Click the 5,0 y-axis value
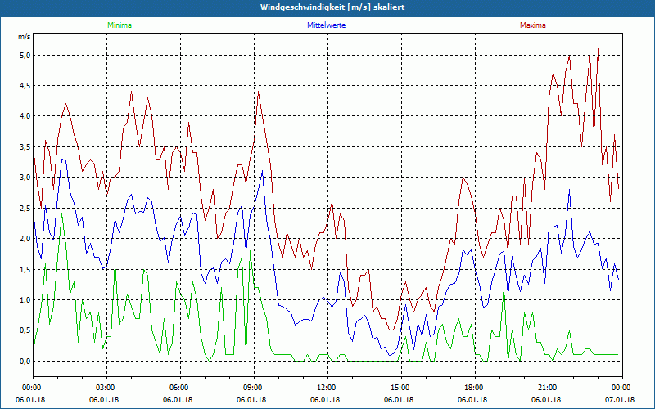Viewport: 655px width, 409px height. (x=25, y=55)
